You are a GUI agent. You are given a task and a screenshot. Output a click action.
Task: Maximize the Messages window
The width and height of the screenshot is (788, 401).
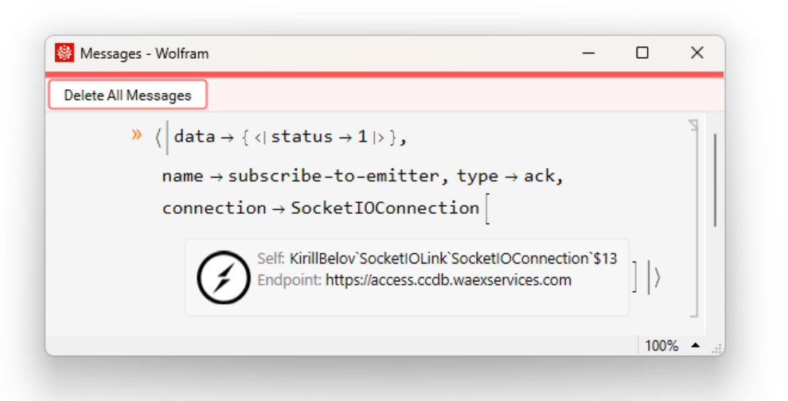[642, 53]
